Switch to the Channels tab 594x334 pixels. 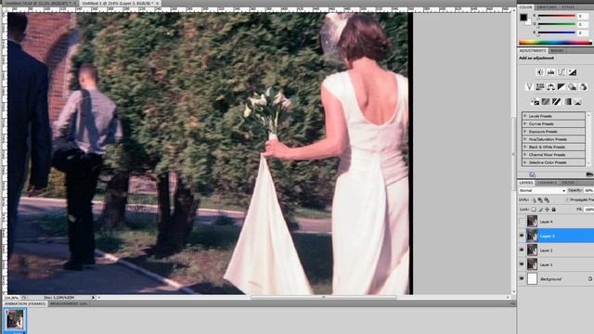tap(547, 183)
